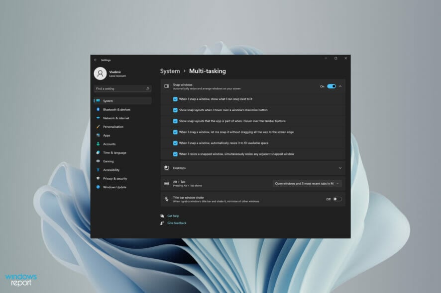Click the Apps sidebar icon

click(98, 135)
